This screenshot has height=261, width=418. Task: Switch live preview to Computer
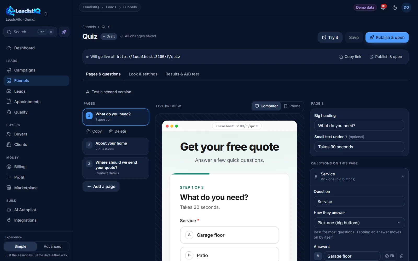coord(266,106)
